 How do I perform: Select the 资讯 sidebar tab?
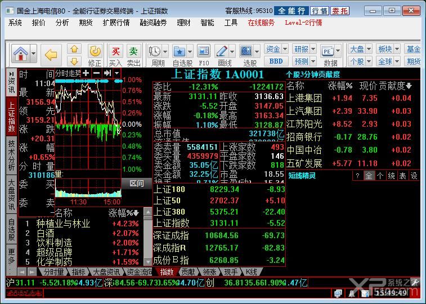pyautogui.click(x=11, y=82)
